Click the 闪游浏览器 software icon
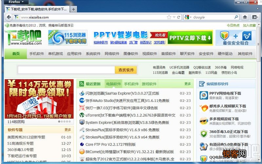Viewport: 262px width, 164px height. point(82,93)
